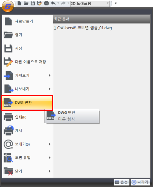Click the 옵션 button at the bottom

click(121, 182)
